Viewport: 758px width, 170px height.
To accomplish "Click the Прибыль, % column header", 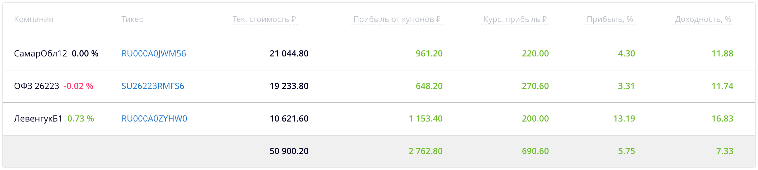I will (x=610, y=19).
